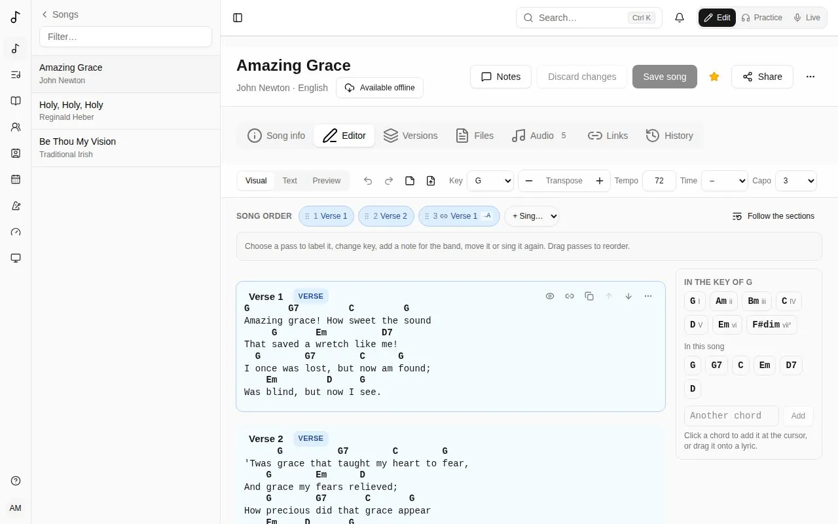Open the team members sidebar icon
The image size is (838, 524).
(16, 127)
